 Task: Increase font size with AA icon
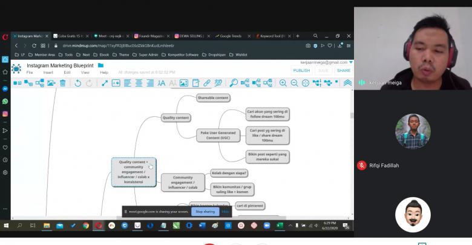pyautogui.click(x=162, y=83)
